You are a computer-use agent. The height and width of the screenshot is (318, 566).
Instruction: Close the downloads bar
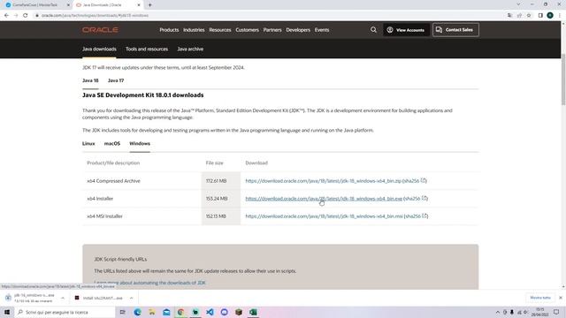pyautogui.click(x=561, y=298)
